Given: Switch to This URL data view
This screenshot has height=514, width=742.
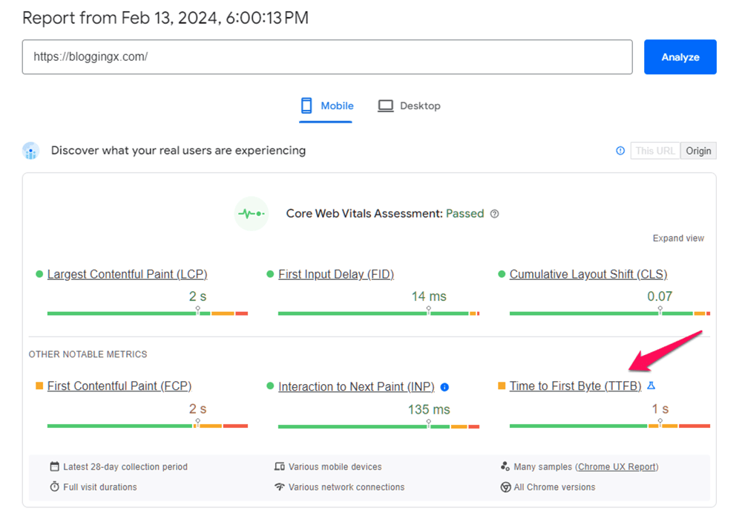Looking at the screenshot, I should 655,151.
